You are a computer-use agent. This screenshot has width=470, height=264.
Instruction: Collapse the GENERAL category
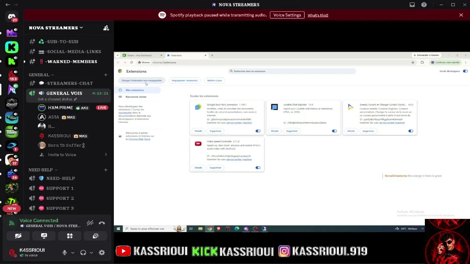41,75
